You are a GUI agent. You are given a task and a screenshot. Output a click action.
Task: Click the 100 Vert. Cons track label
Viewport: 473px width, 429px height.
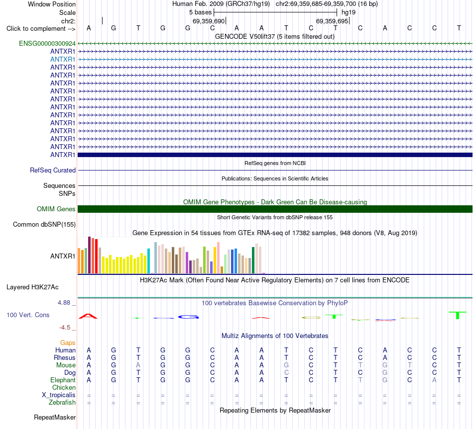click(x=28, y=315)
